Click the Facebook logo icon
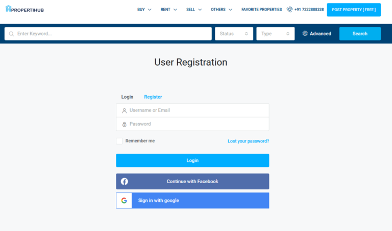The image size is (392, 231). coord(124,182)
